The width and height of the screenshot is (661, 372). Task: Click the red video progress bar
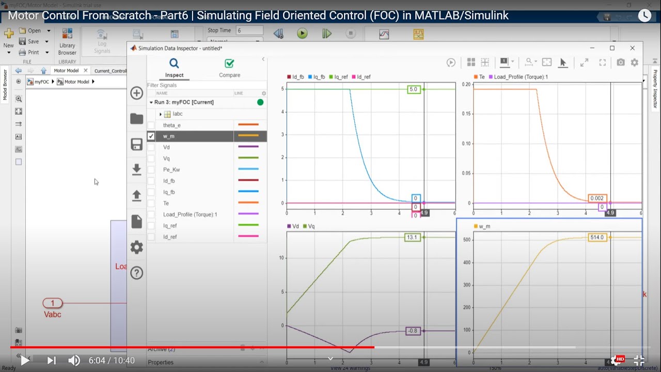[192, 347]
